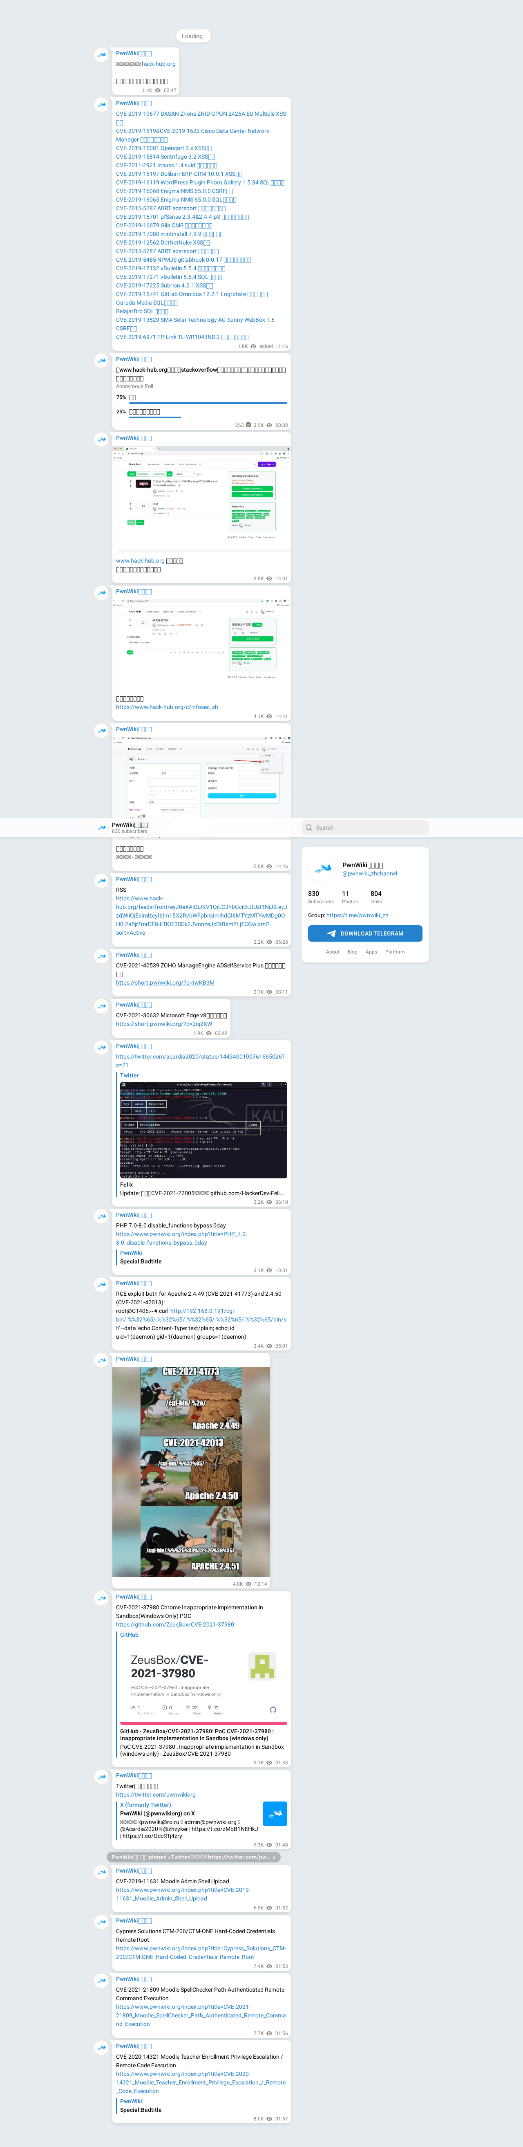Open the twitter.com/acardia2020 status link
Screen dimensions: 523x2147
200,1061
